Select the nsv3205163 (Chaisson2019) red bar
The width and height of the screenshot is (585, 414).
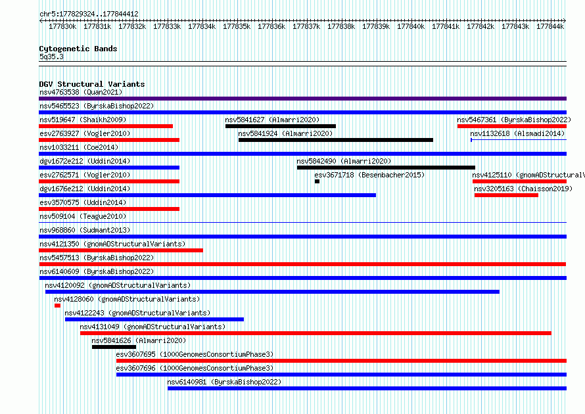click(506, 195)
